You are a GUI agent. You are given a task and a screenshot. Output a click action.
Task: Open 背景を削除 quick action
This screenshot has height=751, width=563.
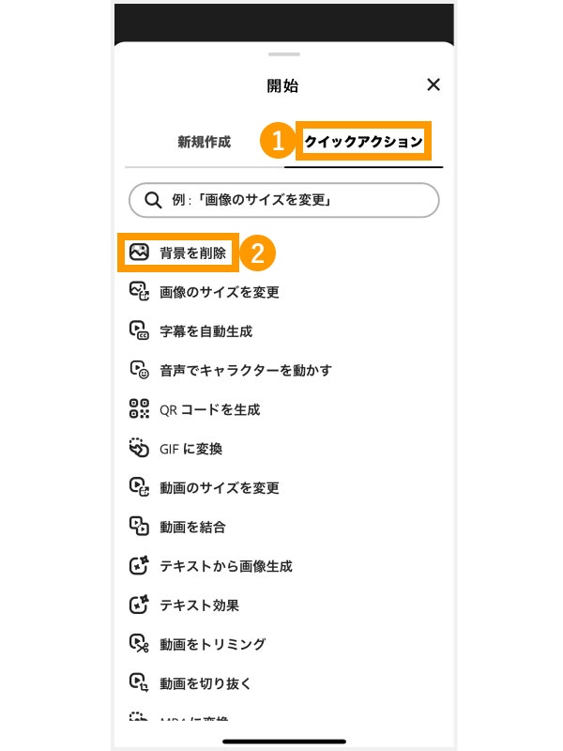pos(192,253)
